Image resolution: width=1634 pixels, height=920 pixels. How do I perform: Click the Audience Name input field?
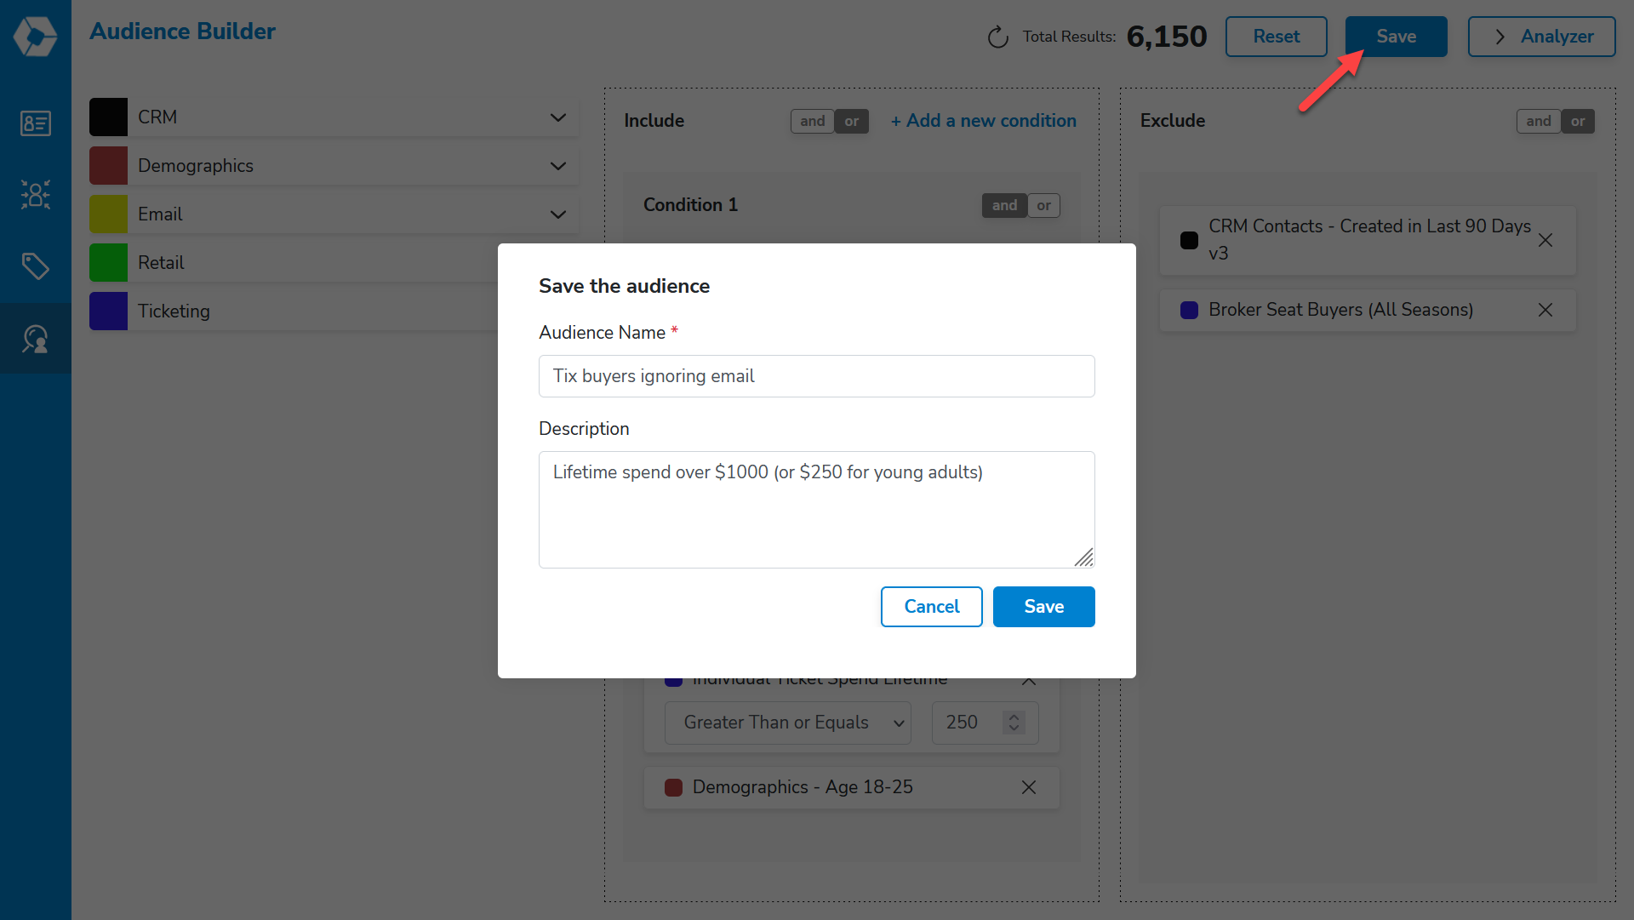[x=816, y=376]
